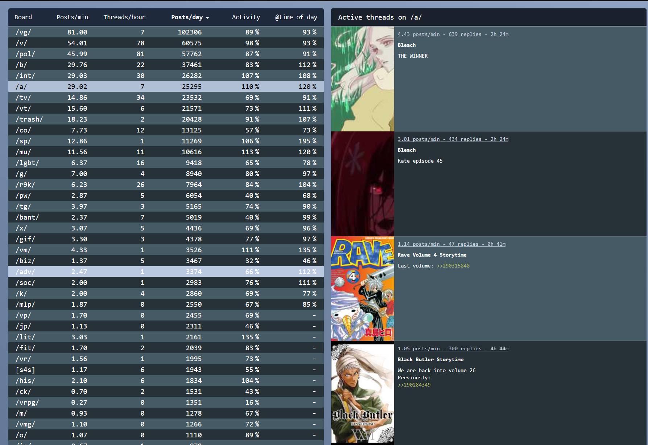The image size is (648, 445).
Task: Select the /biz/ board row
Action: pos(166,261)
